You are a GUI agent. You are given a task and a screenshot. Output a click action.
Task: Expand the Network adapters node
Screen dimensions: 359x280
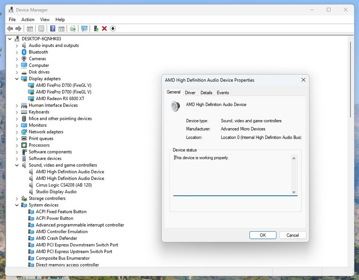coord(17,132)
